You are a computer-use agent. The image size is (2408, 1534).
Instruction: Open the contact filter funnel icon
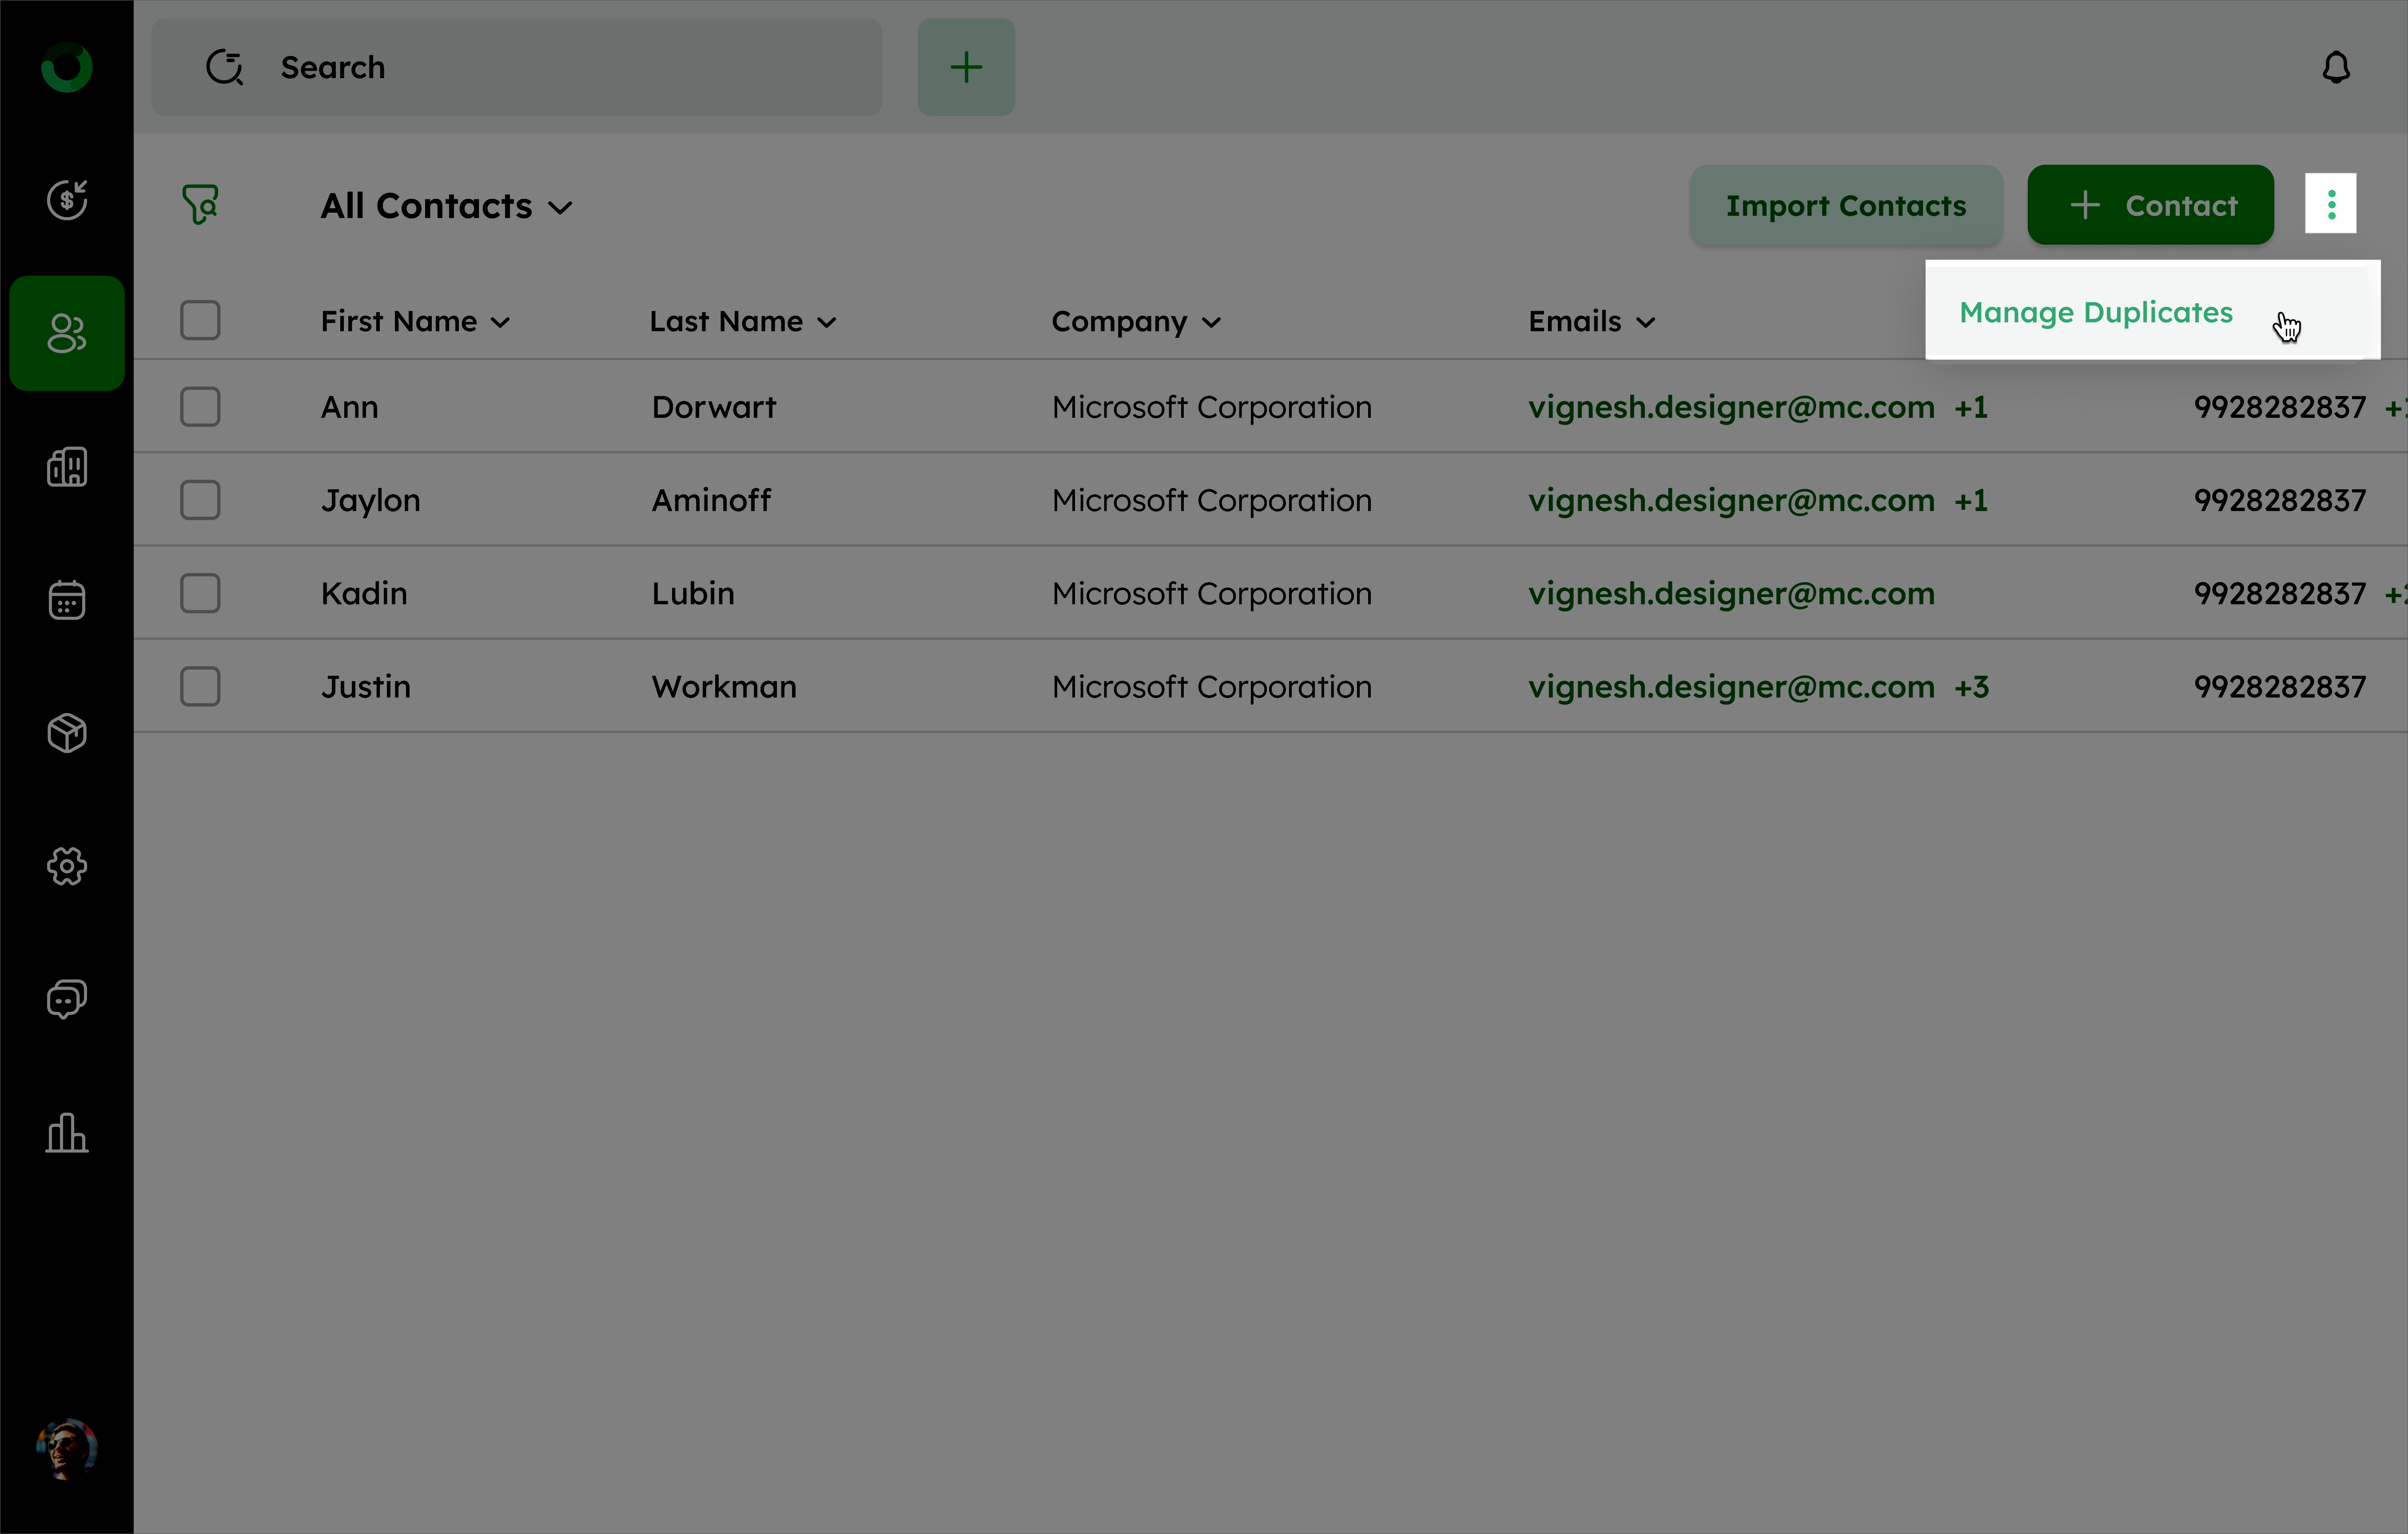point(200,204)
